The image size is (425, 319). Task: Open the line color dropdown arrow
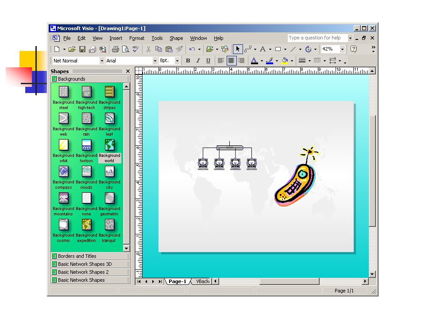pos(277,61)
